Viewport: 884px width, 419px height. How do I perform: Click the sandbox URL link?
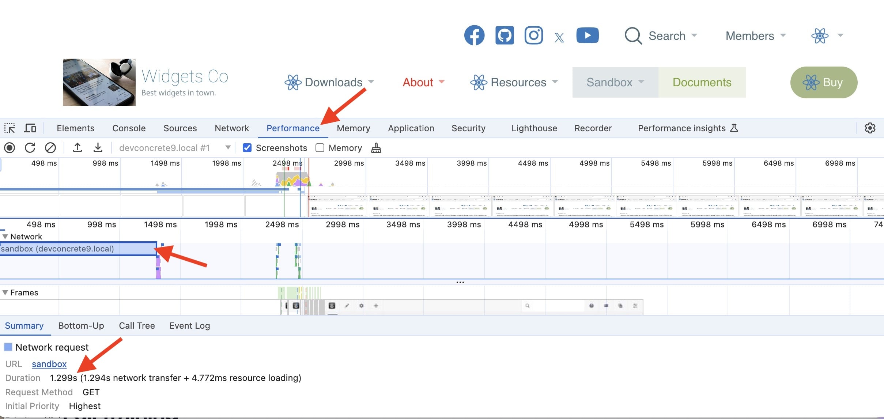coord(49,364)
